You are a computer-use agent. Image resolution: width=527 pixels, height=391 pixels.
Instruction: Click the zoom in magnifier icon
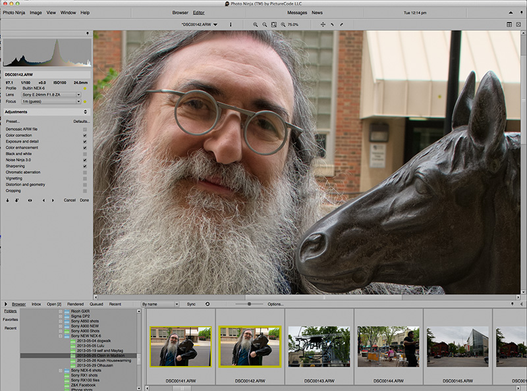(256, 24)
